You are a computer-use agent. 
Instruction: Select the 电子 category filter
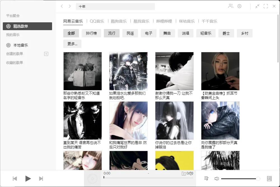coord(149,33)
